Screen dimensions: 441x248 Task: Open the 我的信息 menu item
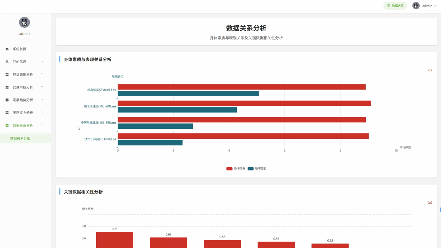point(25,62)
